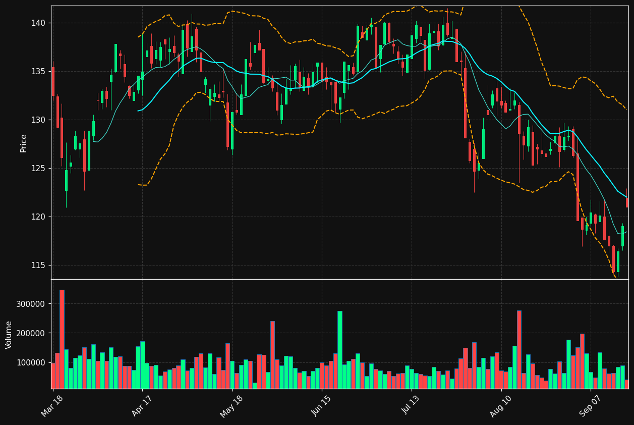Image resolution: width=634 pixels, height=425 pixels.
Task: Click the tallest volume bar above 300000
Action: click(62, 339)
